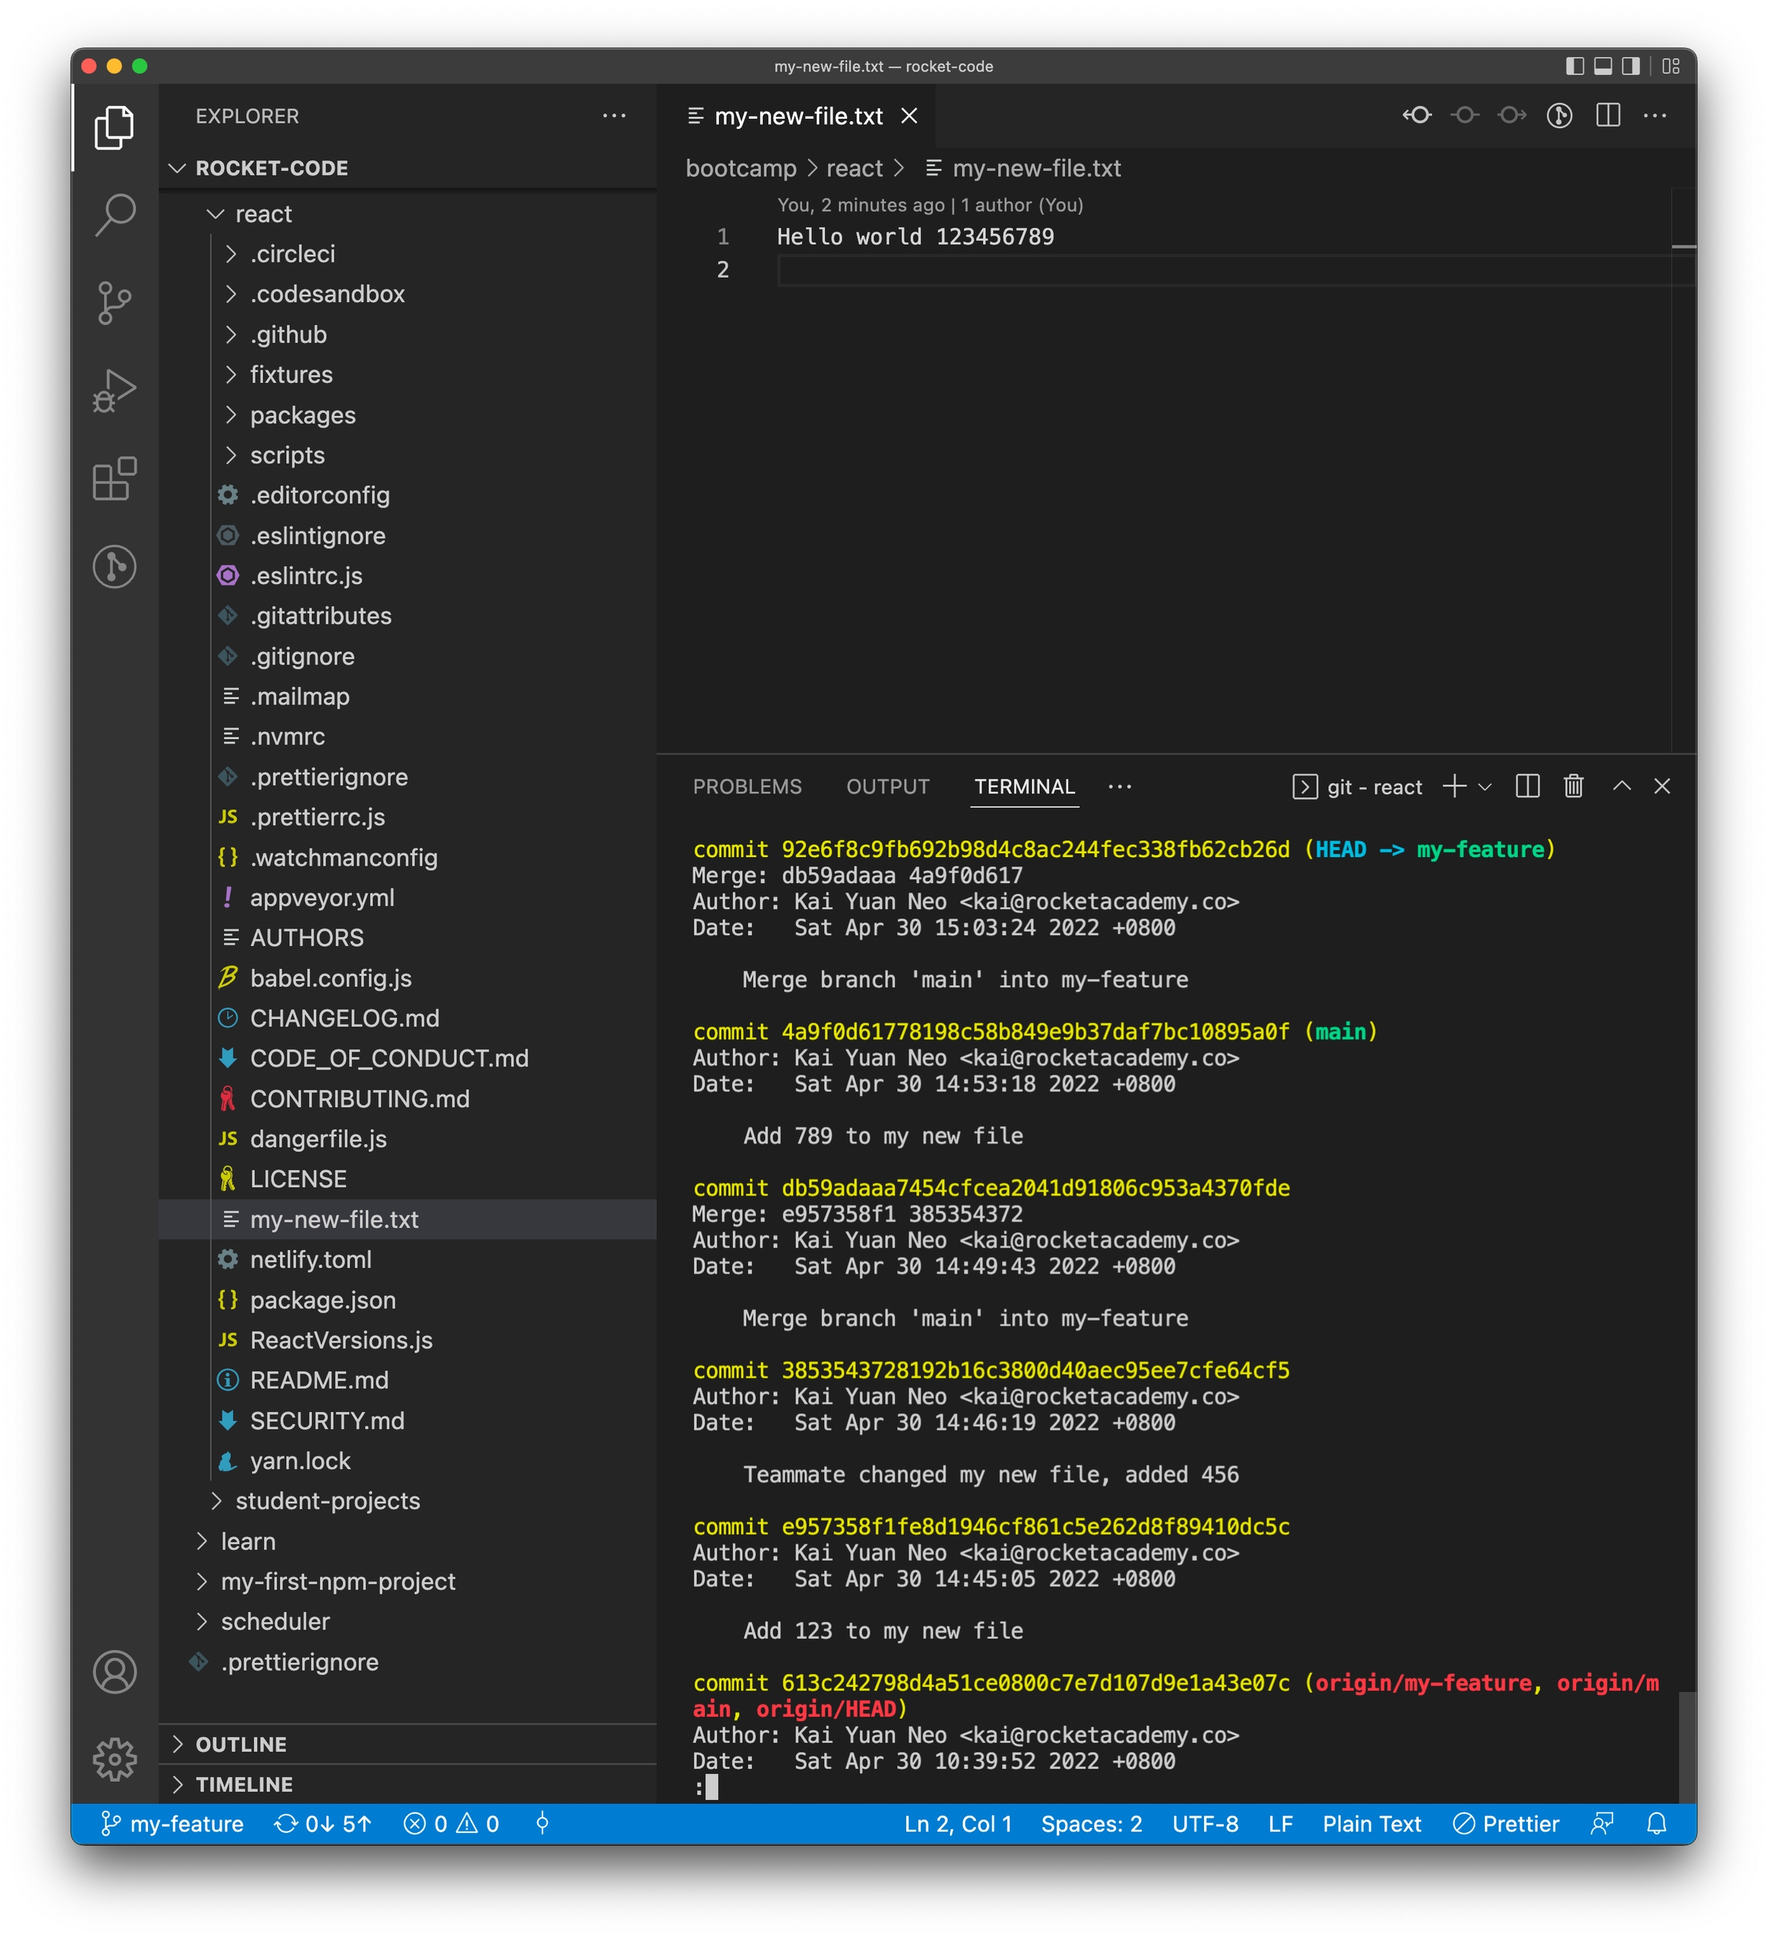Screen dimensions: 1768x1939
Task: Open the Run and Debug view
Action: point(114,391)
